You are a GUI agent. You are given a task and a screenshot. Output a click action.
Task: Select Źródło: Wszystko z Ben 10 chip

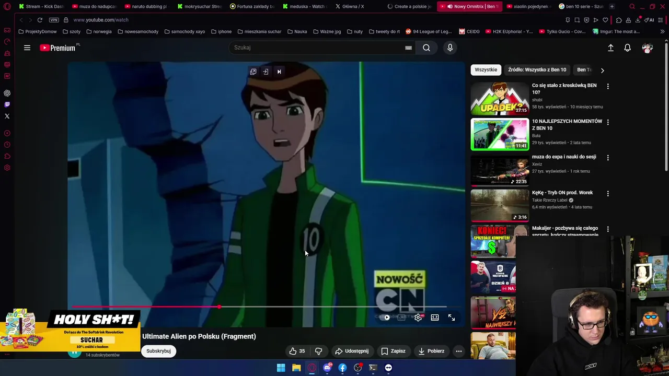(537, 69)
